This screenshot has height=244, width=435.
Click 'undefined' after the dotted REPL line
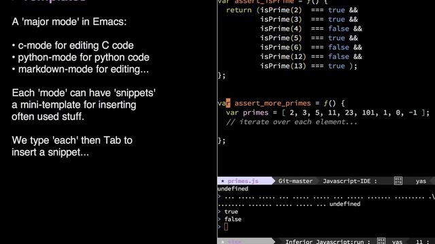click(345, 204)
